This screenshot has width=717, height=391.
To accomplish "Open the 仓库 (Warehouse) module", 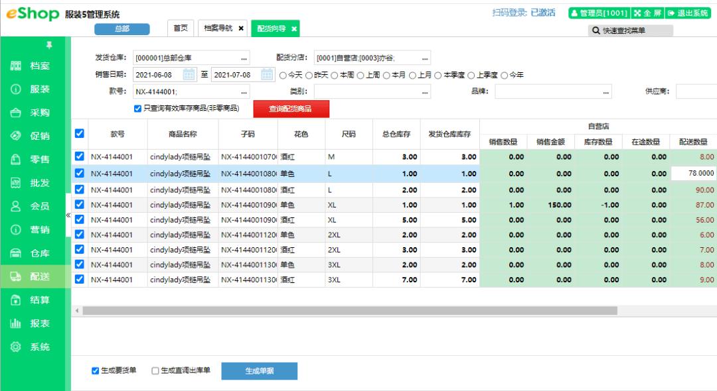I will (x=31, y=252).
